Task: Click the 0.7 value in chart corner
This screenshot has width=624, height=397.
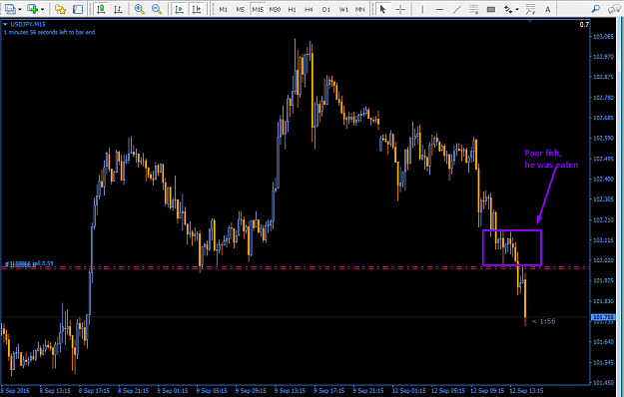Action: [x=584, y=25]
